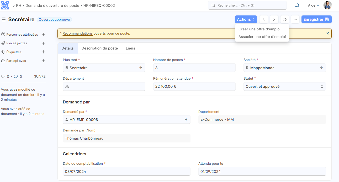339x182 pixels.
Task: Open the comments icon next to likes
Action: pyautogui.click(x=16, y=76)
